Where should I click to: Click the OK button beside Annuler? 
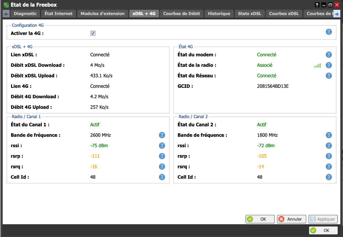[x=260, y=219]
